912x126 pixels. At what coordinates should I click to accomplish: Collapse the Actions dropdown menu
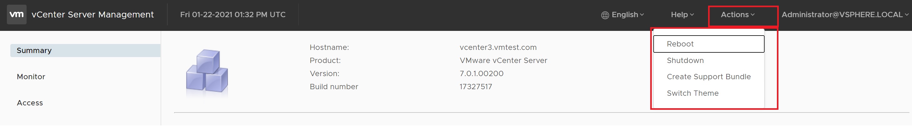click(738, 15)
